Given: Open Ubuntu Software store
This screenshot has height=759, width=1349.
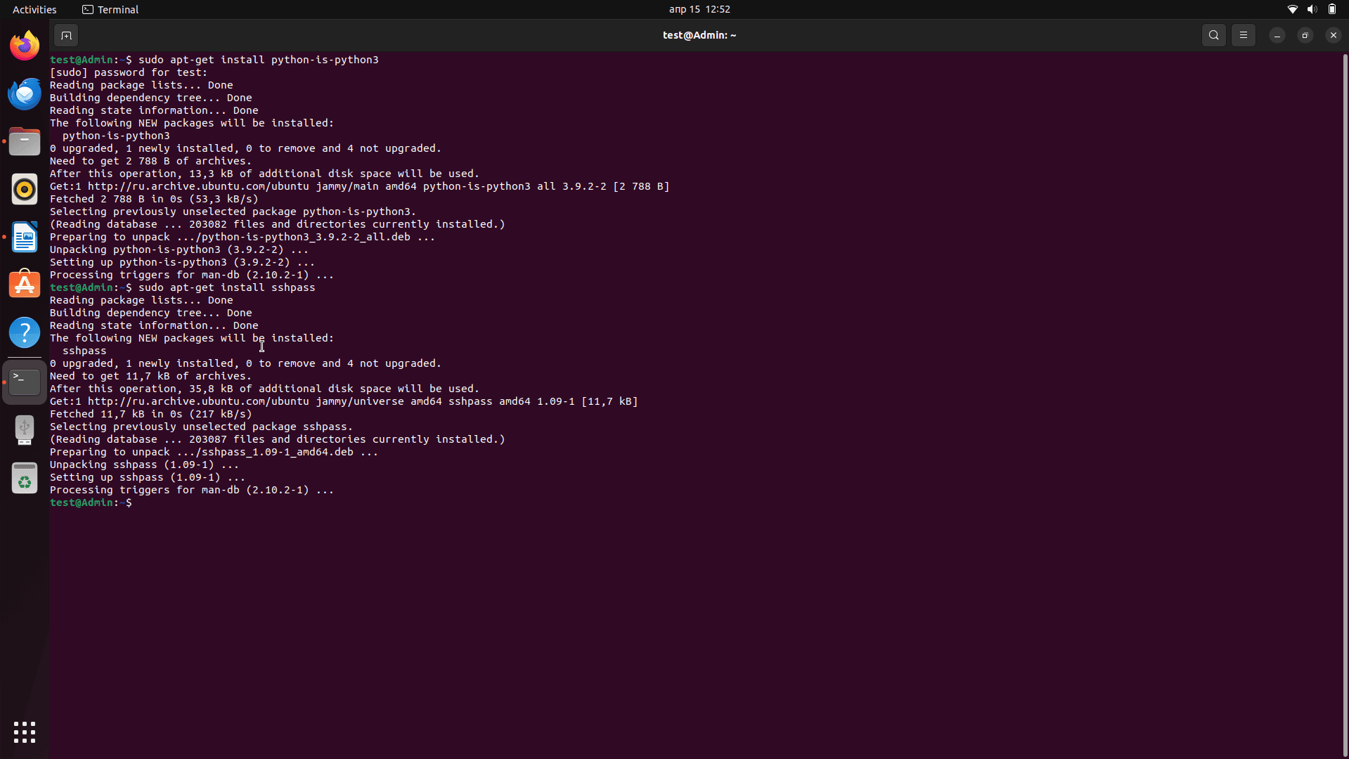Looking at the screenshot, I should (25, 285).
